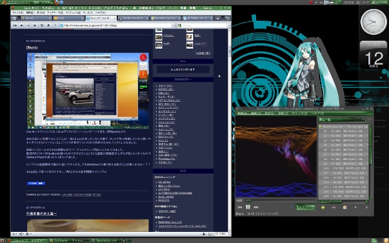Move playlist item down

pos(366,207)
